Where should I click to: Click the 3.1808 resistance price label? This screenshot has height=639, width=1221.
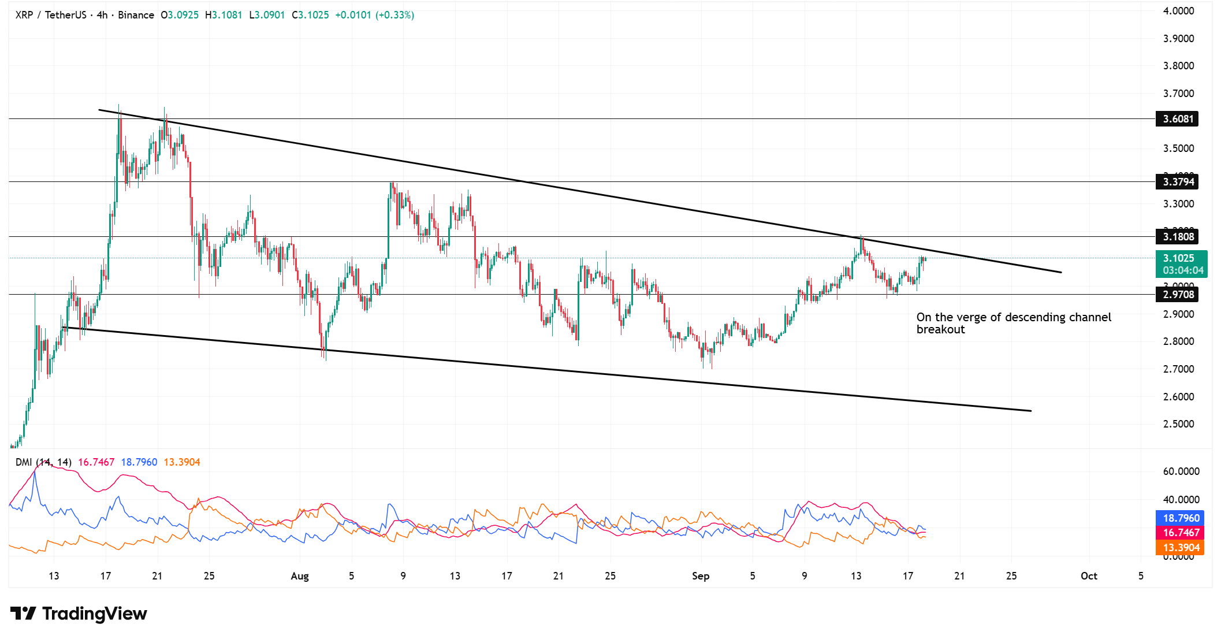tap(1178, 237)
